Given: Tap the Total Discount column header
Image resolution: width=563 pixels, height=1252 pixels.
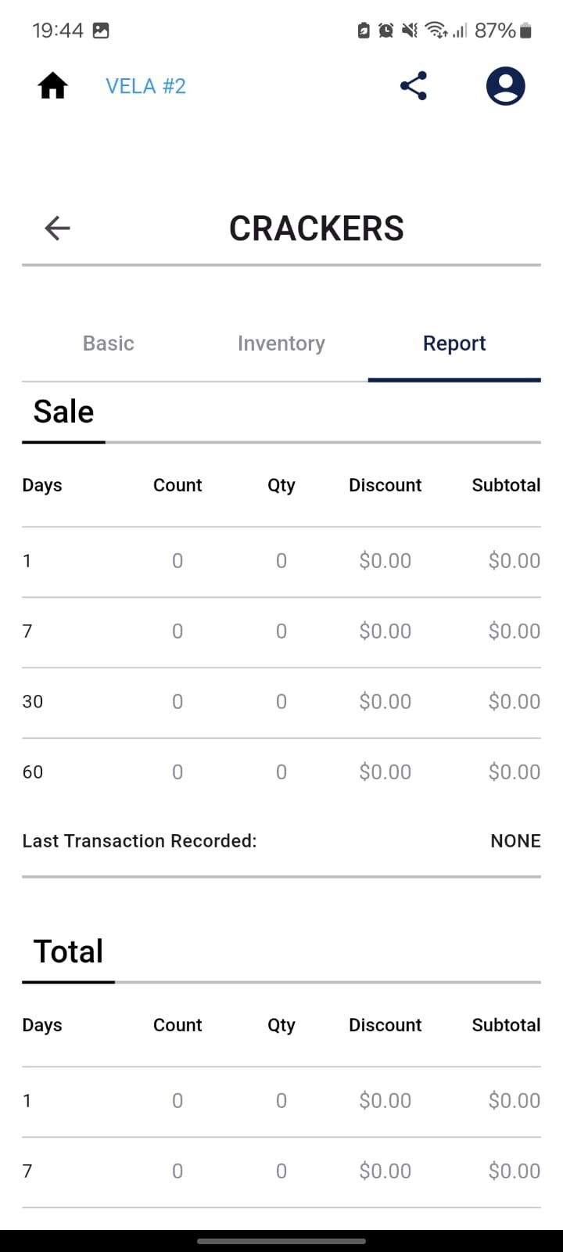Looking at the screenshot, I should click(x=385, y=1025).
